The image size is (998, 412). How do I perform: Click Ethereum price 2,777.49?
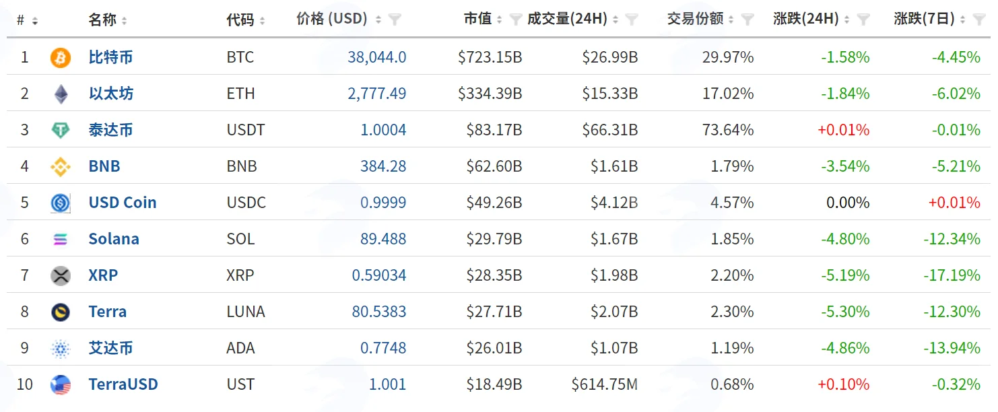[377, 94]
